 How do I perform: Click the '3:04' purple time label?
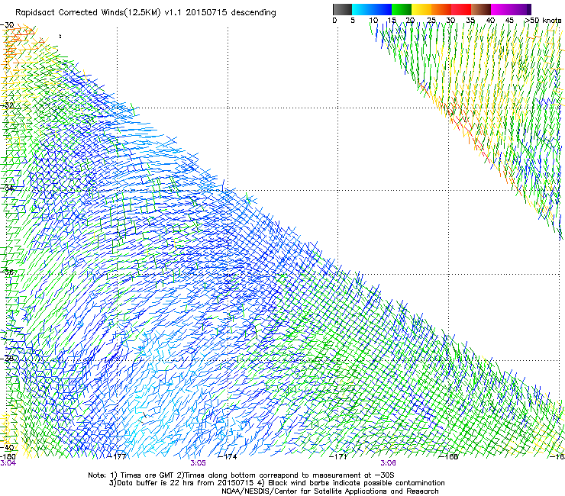(x=8, y=463)
